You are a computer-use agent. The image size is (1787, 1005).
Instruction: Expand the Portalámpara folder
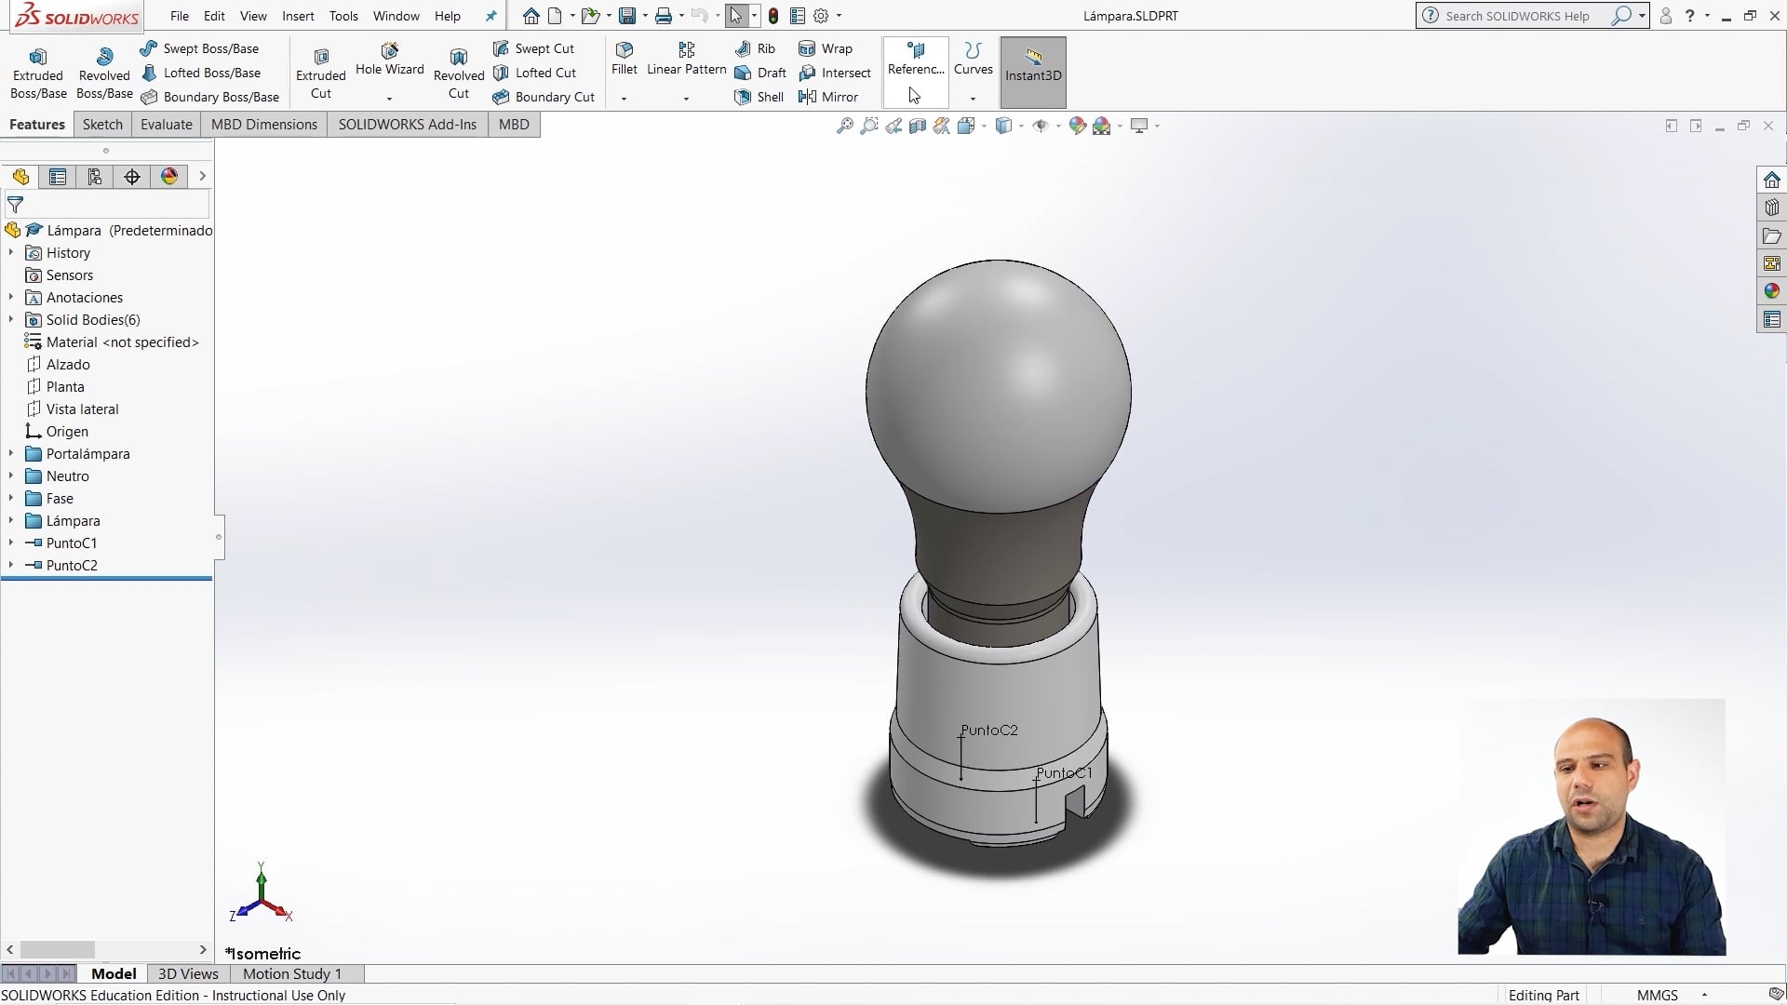coord(10,453)
